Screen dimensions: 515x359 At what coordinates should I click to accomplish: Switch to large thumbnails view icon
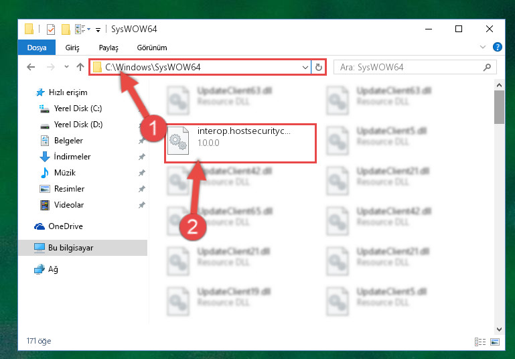[x=495, y=342]
